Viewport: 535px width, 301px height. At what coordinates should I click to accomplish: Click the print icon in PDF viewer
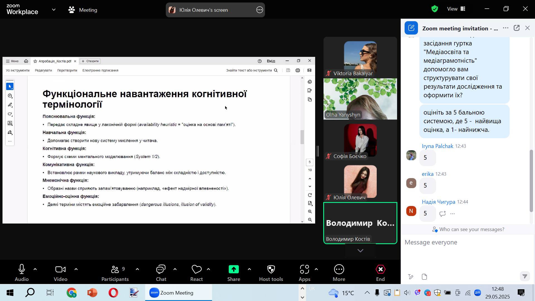click(298, 70)
